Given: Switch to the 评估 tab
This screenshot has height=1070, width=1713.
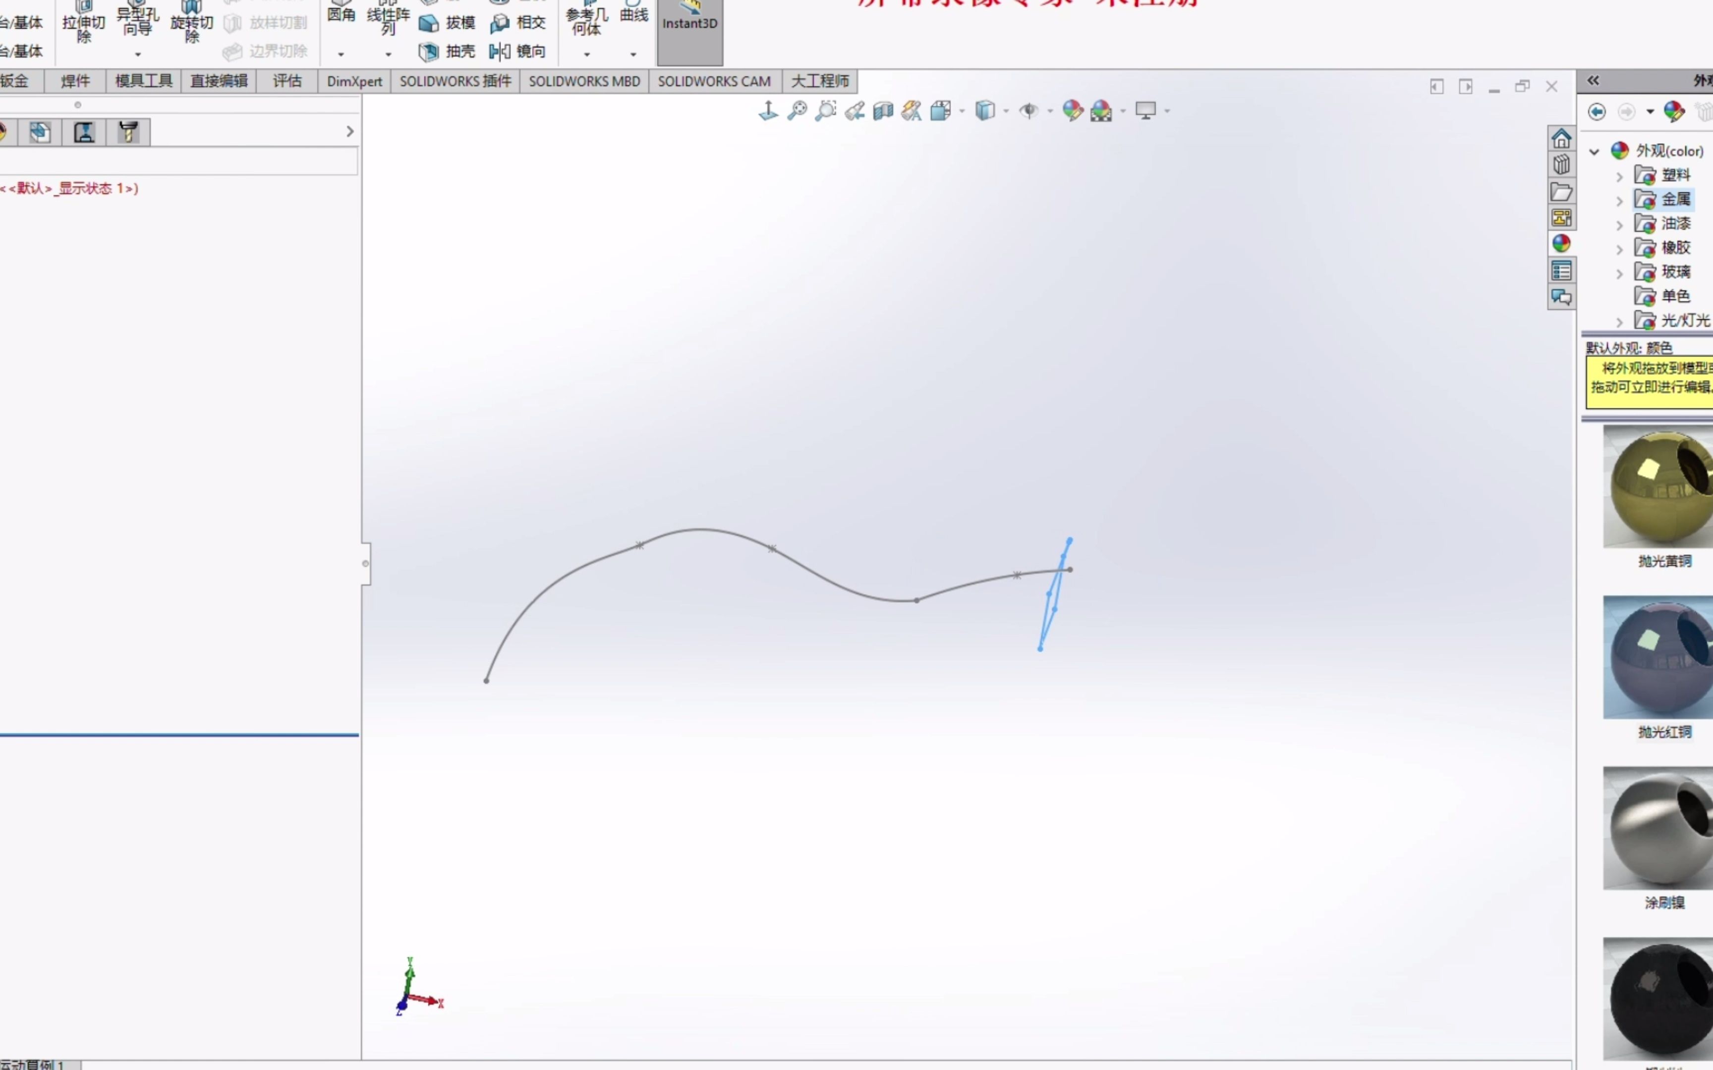Looking at the screenshot, I should (286, 81).
